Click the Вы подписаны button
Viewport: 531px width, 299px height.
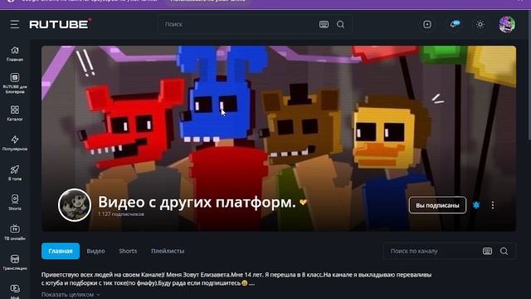437,205
